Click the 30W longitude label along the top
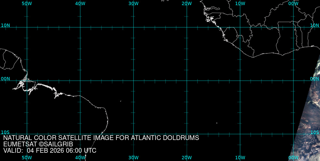This screenshot has height=161, width=320. click(133, 3)
